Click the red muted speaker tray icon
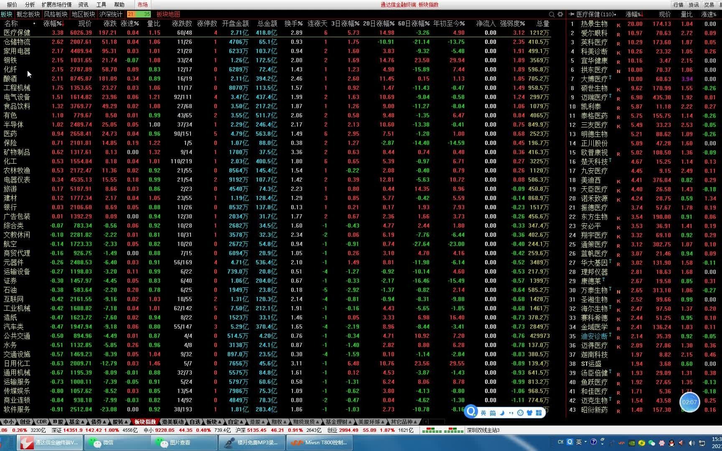This screenshot has height=451, width=722. click(681, 443)
